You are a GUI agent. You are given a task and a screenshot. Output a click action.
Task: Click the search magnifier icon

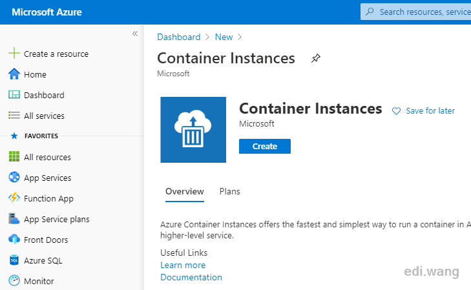pyautogui.click(x=370, y=12)
